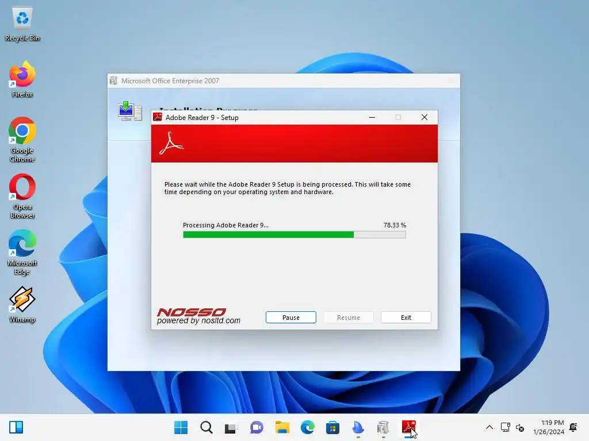Click the Office installation computer icon
The image size is (589, 441).
[130, 111]
